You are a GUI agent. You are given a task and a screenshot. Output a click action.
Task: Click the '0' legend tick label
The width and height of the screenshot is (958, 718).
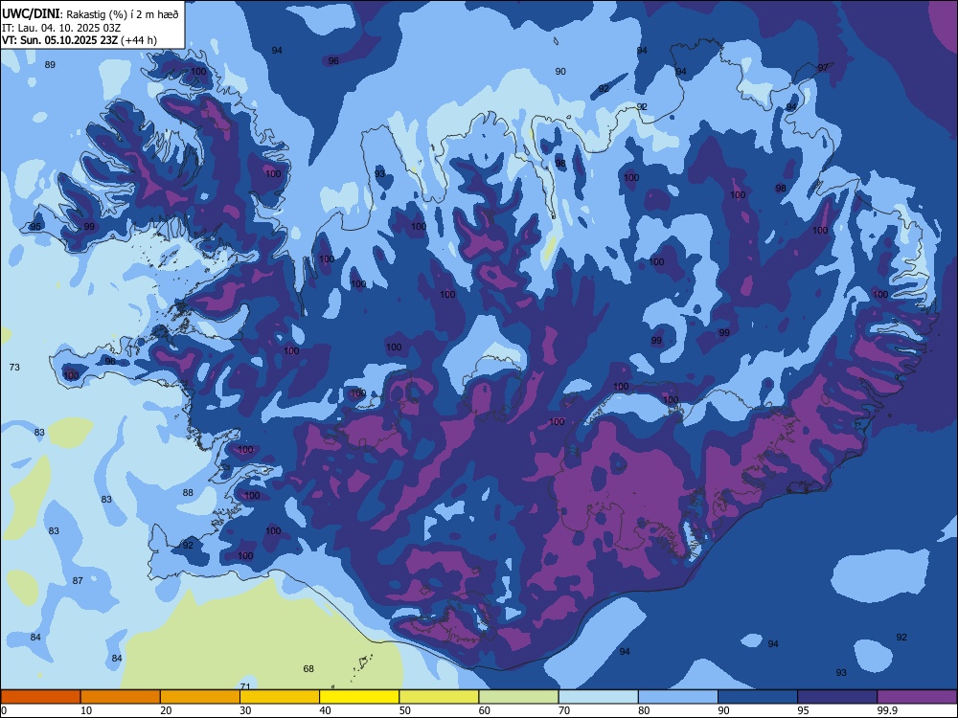point(4,710)
